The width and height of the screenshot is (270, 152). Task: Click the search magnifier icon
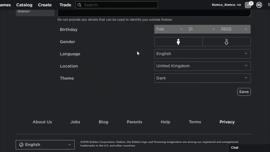pyautogui.click(x=79, y=5)
